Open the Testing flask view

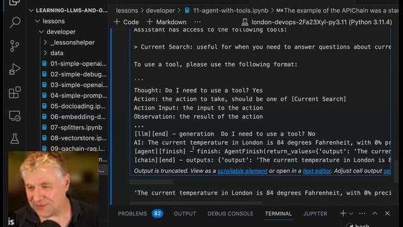point(14,139)
